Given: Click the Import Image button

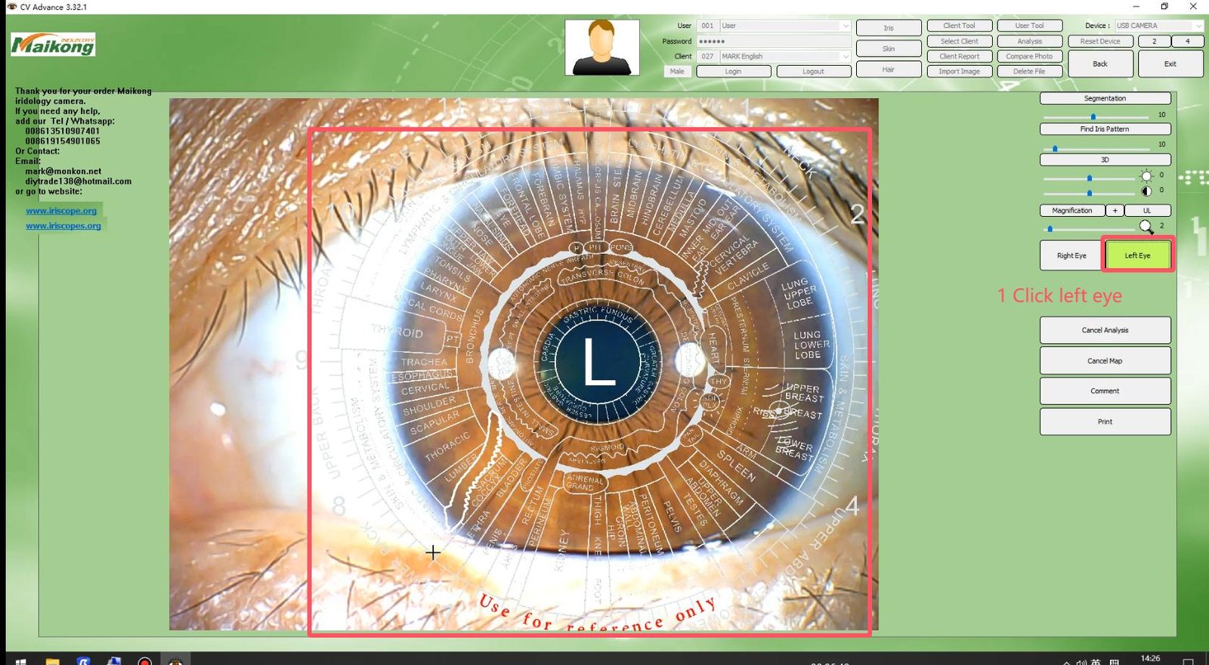Looking at the screenshot, I should (960, 71).
